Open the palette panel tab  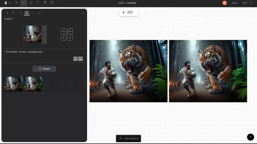[39, 13]
